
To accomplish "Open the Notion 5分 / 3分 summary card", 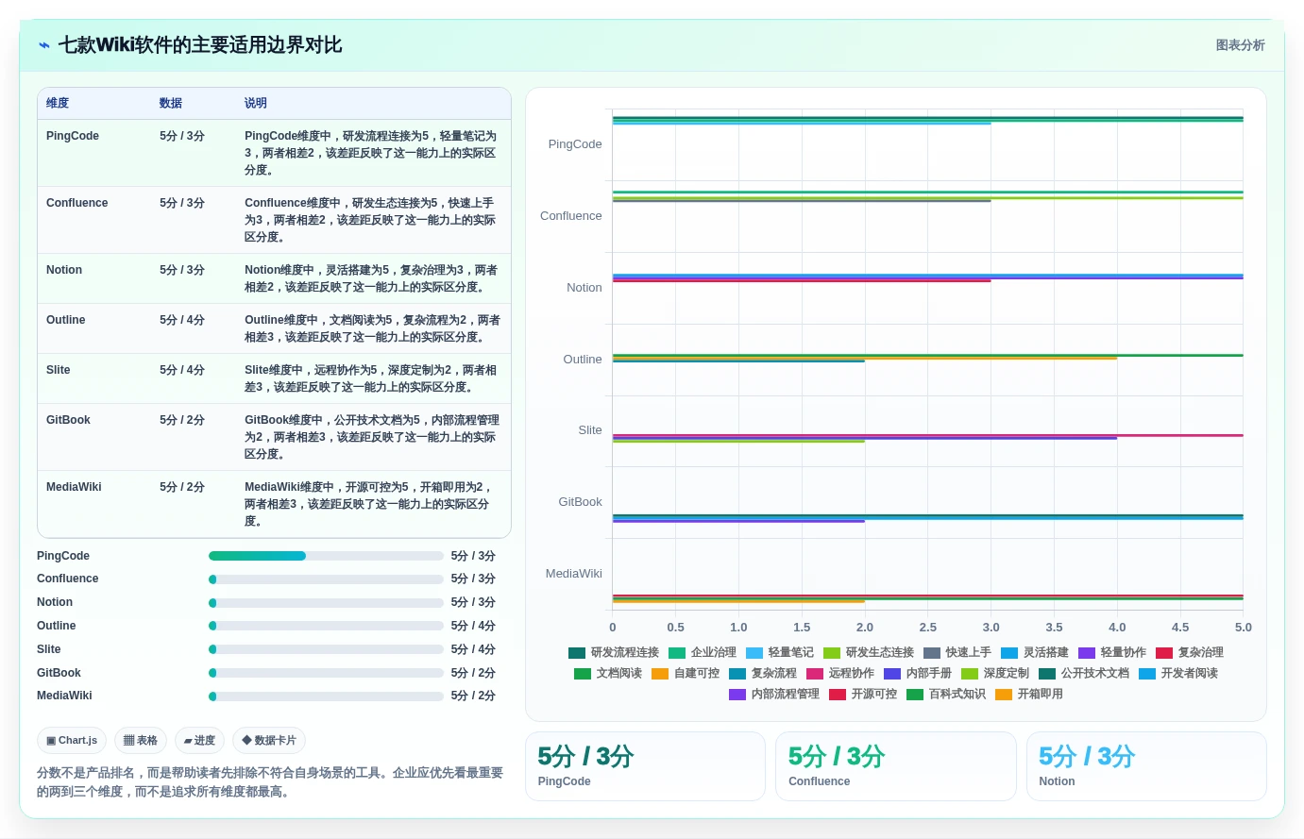I will 1146,766.
